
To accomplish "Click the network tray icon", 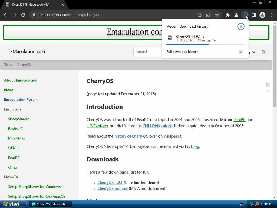I will (252, 204).
